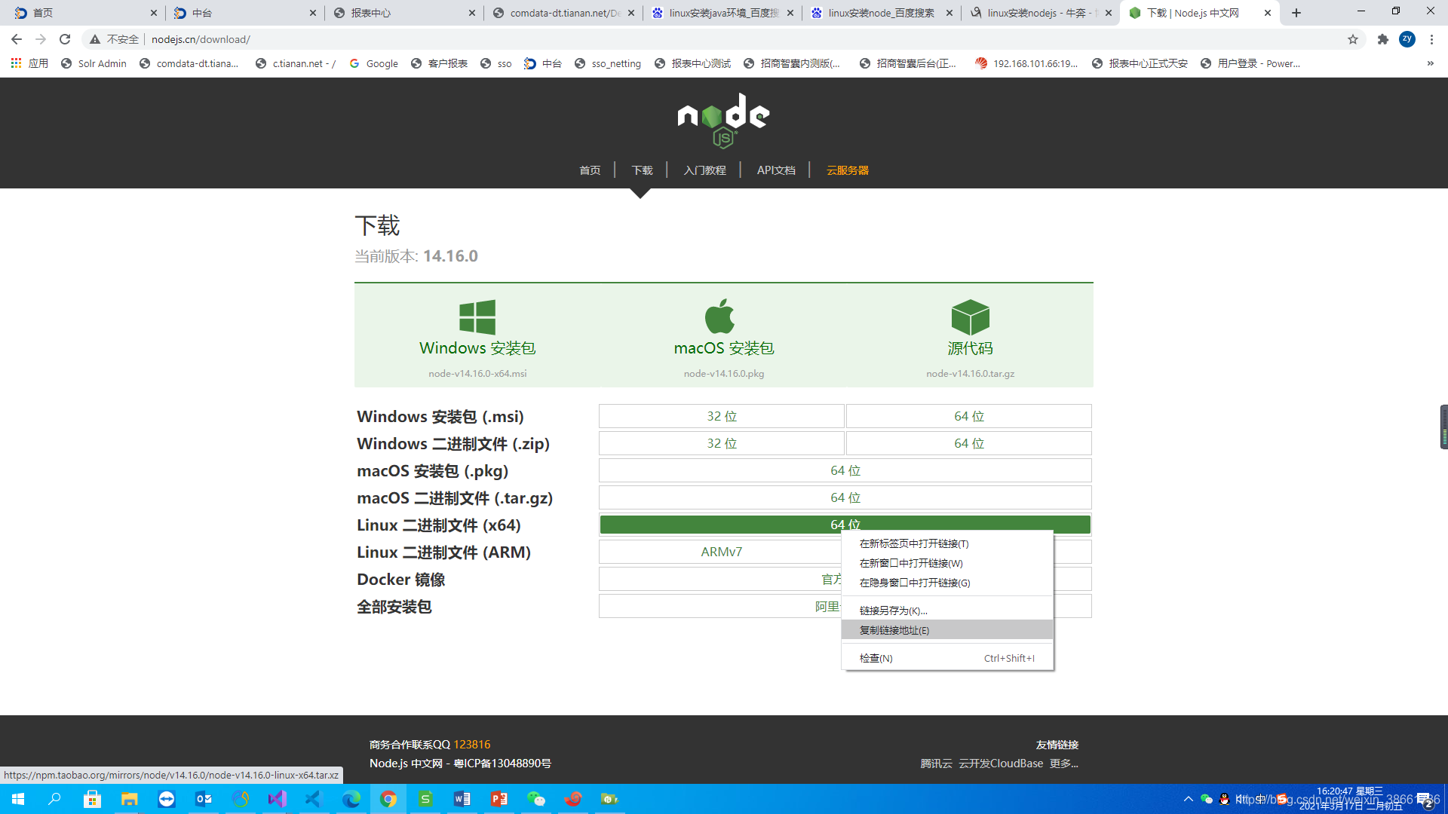This screenshot has height=814, width=1448.
Task: Open Chrome extensions puzzle icon
Action: tap(1383, 39)
